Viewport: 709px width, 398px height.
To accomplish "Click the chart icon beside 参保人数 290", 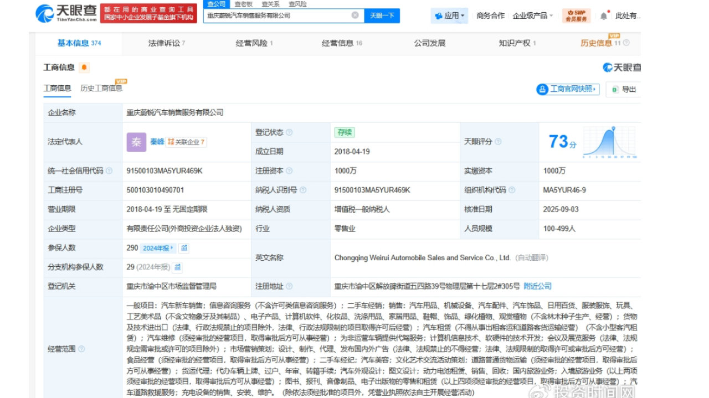I will [x=184, y=249].
